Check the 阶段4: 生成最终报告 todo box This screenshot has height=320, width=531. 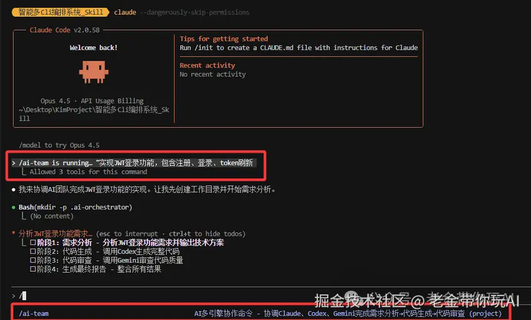[x=33, y=269]
